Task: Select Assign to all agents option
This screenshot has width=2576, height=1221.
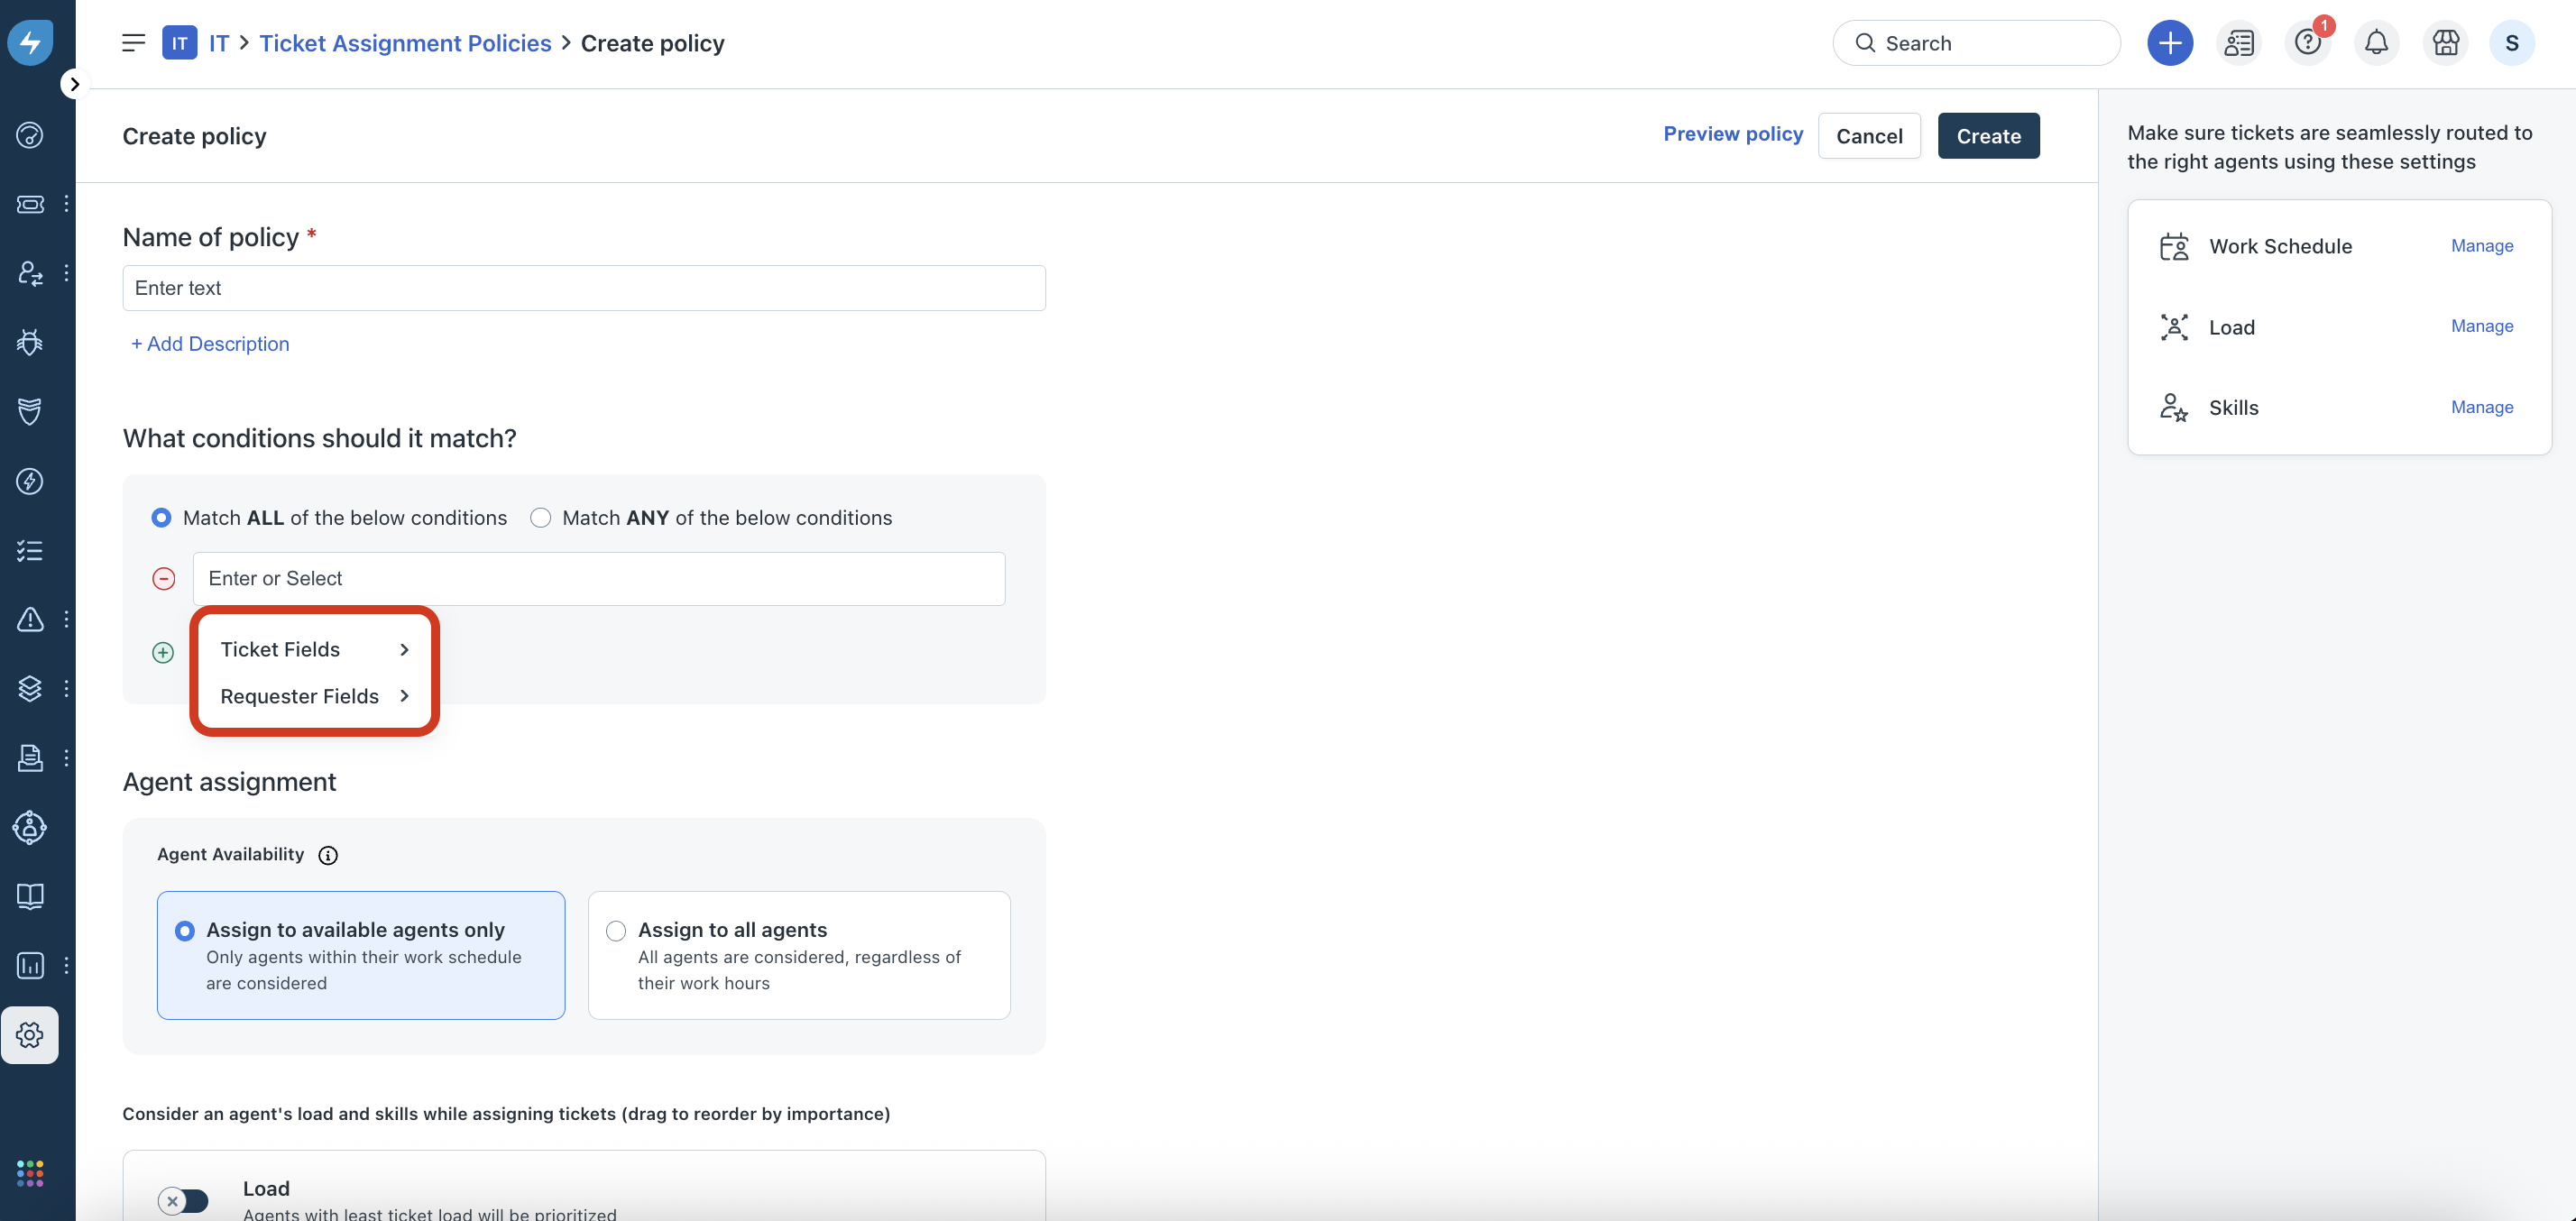Action: (616, 931)
